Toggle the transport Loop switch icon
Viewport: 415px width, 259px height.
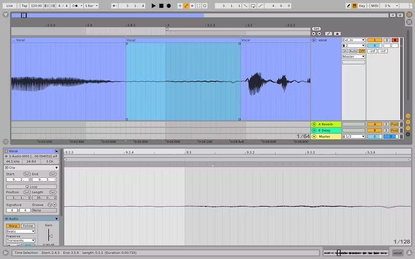pos(253,6)
